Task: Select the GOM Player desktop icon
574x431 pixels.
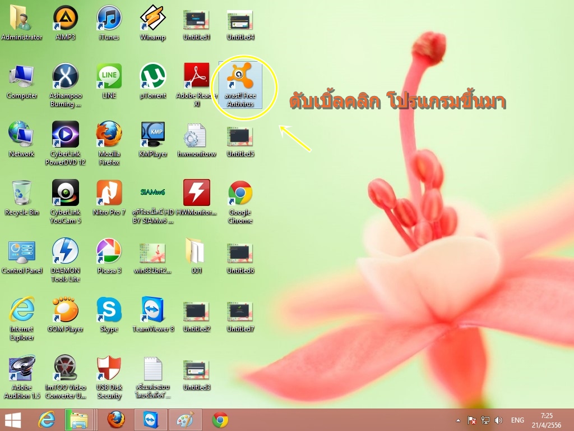Action: [x=65, y=314]
